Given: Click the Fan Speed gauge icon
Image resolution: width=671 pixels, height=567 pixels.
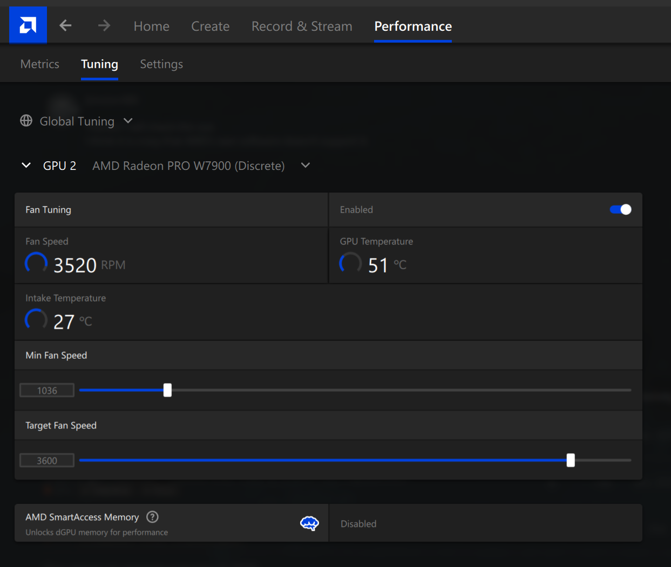Looking at the screenshot, I should point(36,263).
